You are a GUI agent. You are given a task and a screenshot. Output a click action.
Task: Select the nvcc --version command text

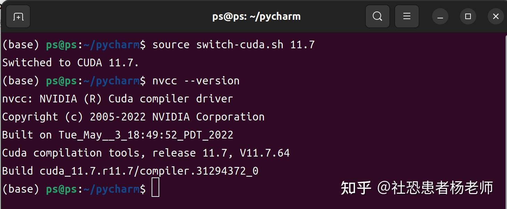[196, 80]
